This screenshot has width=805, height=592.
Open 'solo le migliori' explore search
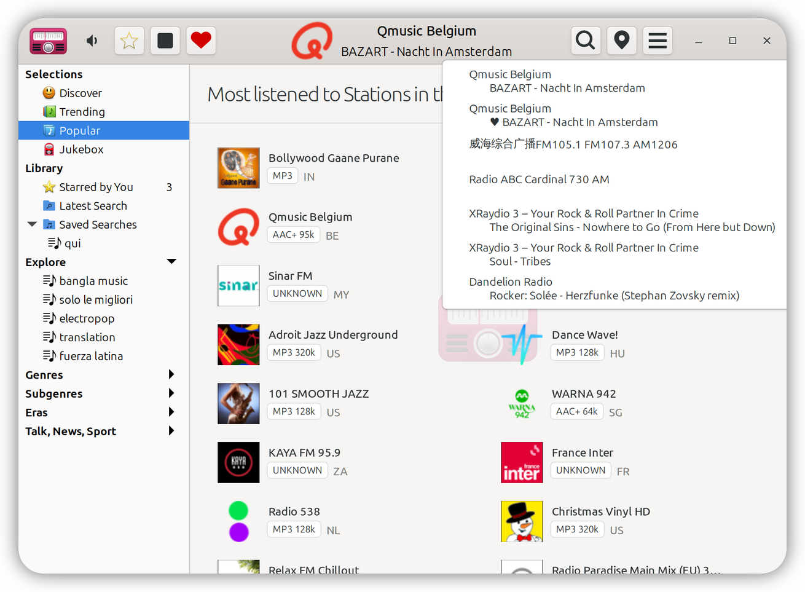tap(96, 300)
